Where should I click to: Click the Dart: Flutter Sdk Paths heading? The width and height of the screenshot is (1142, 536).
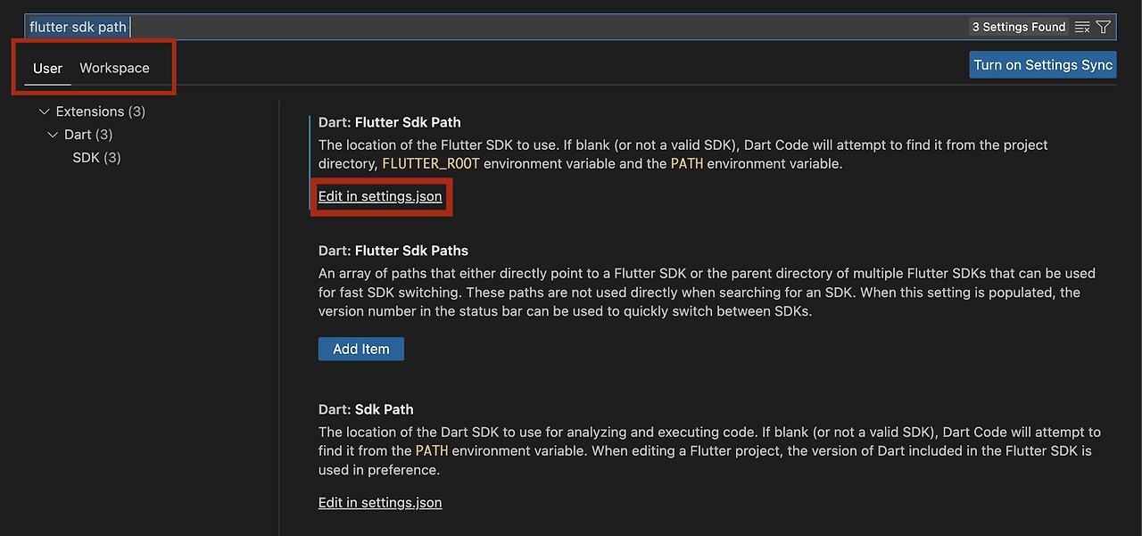coord(393,251)
